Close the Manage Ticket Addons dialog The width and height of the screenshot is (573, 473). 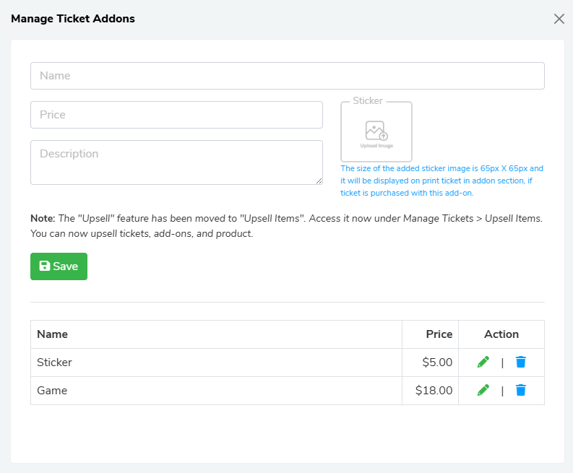[559, 19]
